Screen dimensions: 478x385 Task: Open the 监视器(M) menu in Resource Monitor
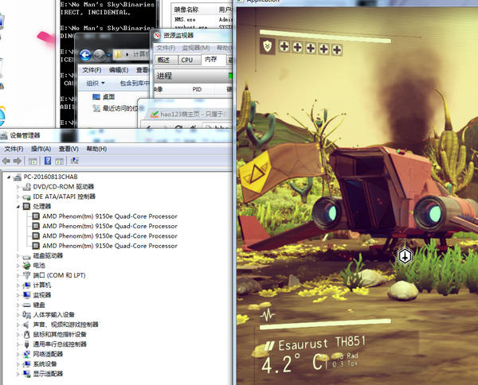[196, 48]
